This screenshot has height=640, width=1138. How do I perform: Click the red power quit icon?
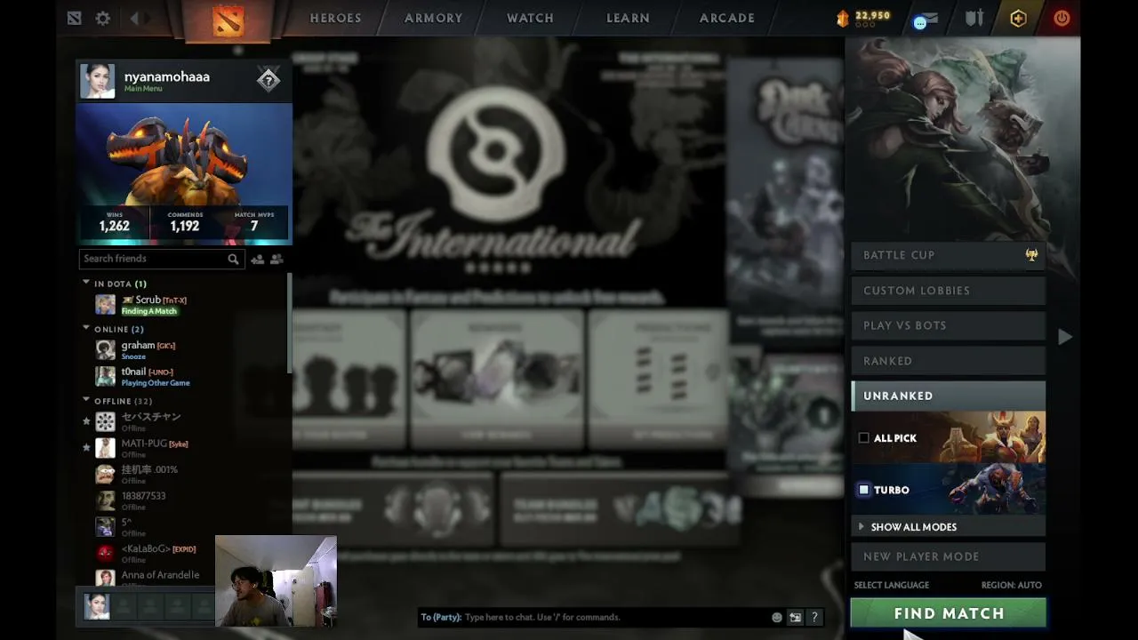[1062, 18]
